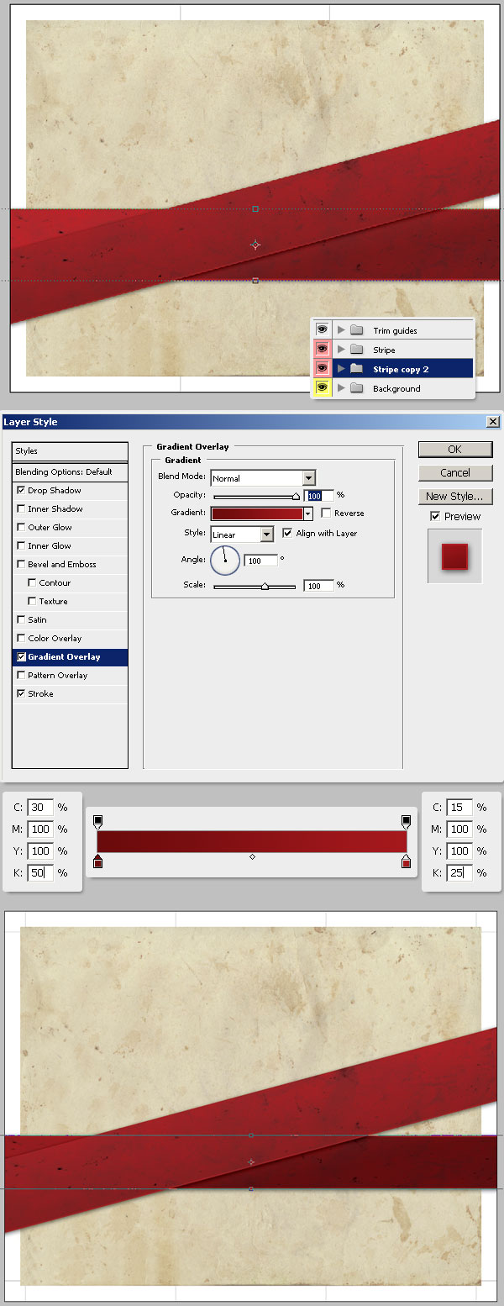
Task: Hide the Stripe copy 2 layer group
Action: point(322,369)
